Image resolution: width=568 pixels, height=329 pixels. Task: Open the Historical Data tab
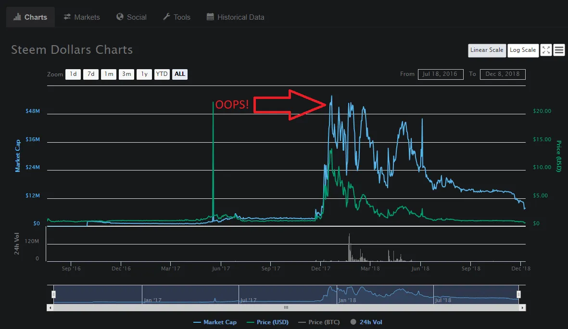point(236,17)
